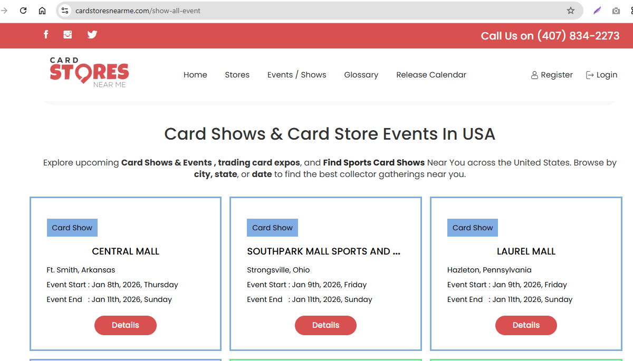Open the browser screenshot camera icon

tap(616, 10)
